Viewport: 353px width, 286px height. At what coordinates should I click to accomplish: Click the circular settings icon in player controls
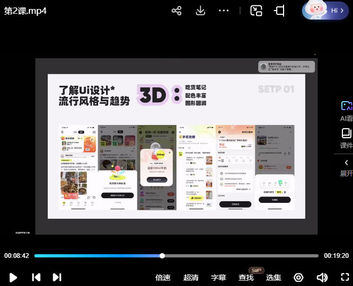[x=298, y=278]
